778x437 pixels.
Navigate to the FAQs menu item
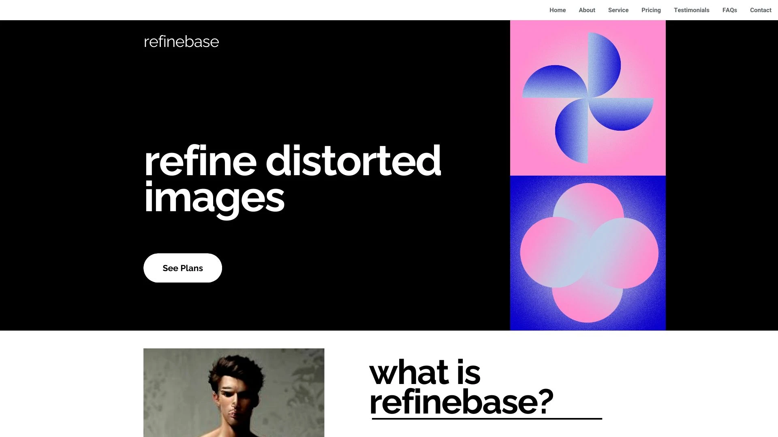[x=729, y=10]
